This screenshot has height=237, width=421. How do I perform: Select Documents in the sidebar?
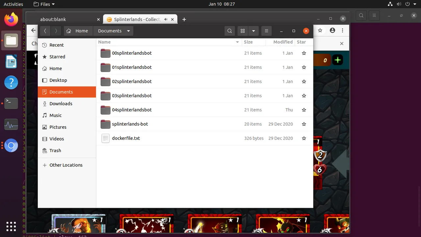coord(67,92)
